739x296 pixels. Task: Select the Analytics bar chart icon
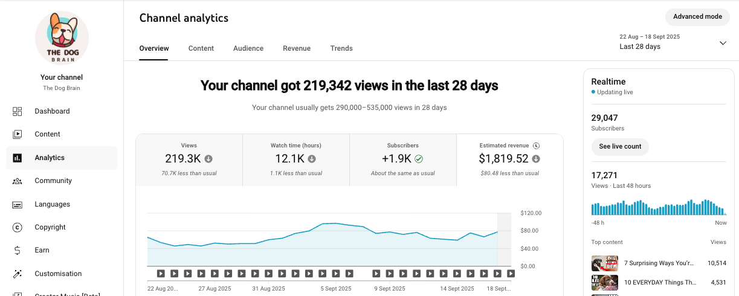coord(18,158)
